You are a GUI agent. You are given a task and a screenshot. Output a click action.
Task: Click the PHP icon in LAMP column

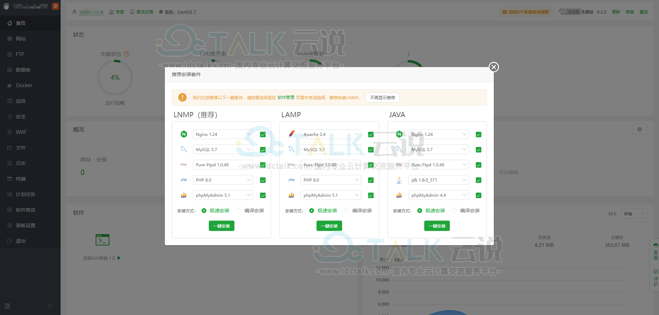(292, 180)
